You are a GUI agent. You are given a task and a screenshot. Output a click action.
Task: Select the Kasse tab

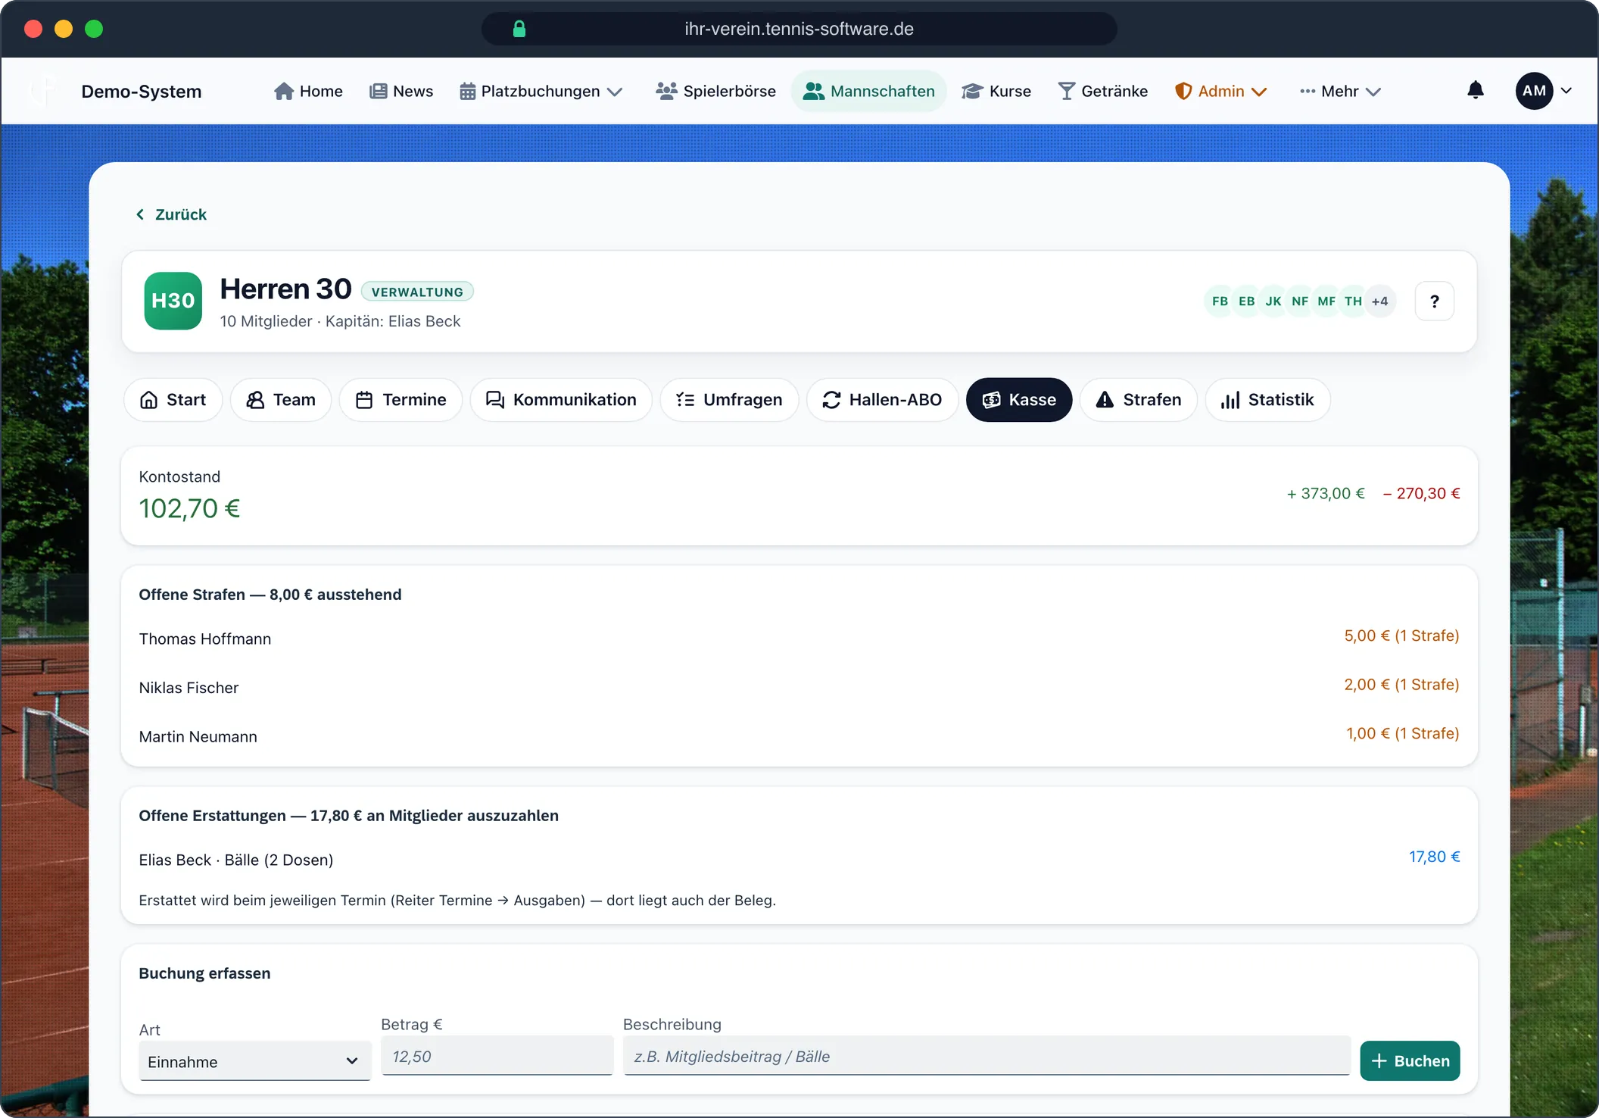point(1019,400)
